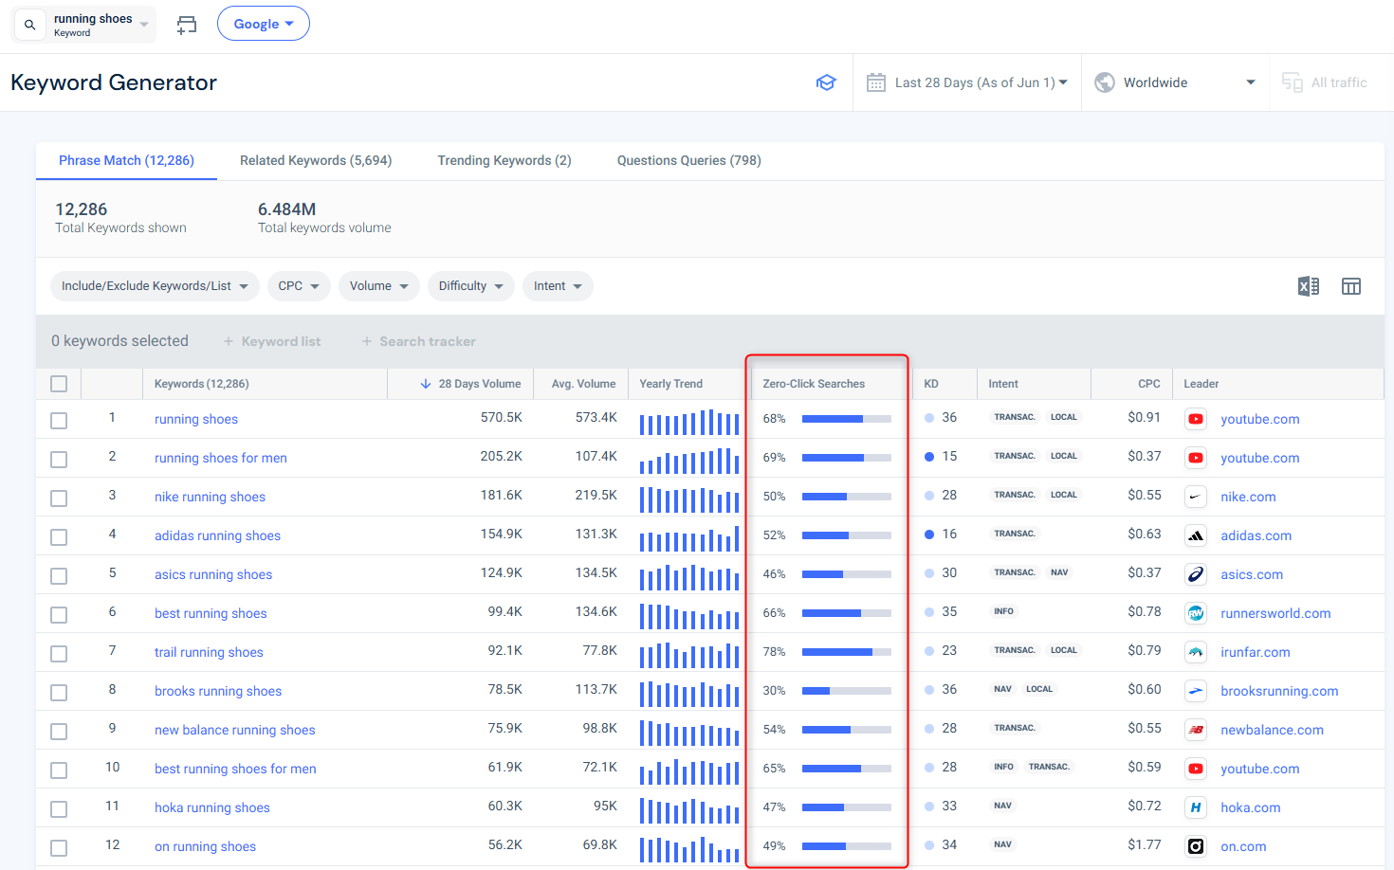The height and width of the screenshot is (870, 1394).
Task: Click the 68% zero-click bar for running shoes
Action: tap(847, 418)
